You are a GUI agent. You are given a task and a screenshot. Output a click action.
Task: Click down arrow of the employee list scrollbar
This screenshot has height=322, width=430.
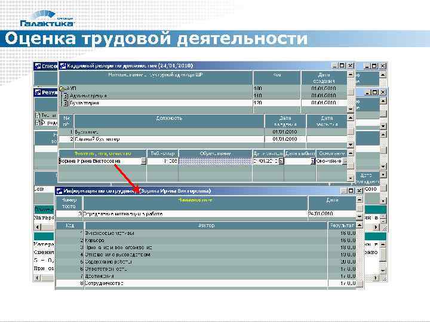coord(351,178)
